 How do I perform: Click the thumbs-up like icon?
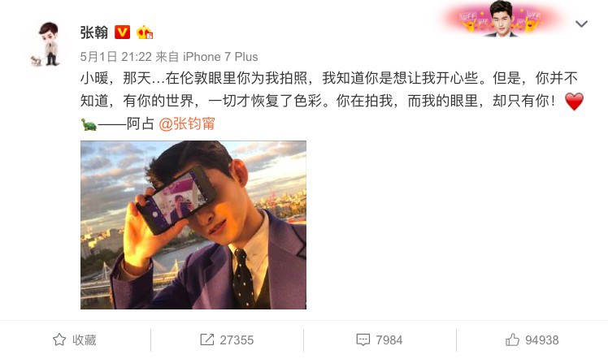512,340
